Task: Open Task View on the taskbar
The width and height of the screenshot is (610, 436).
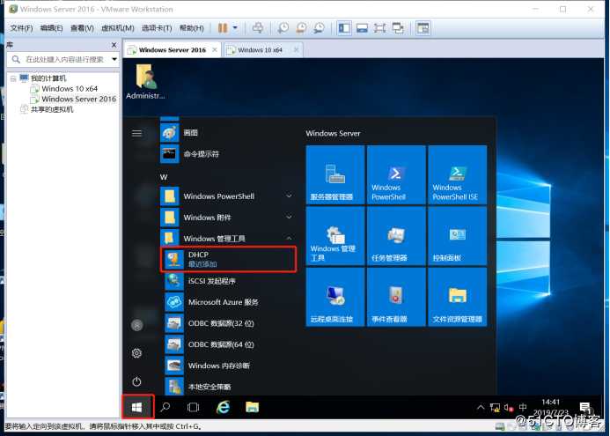Action: tap(193, 407)
